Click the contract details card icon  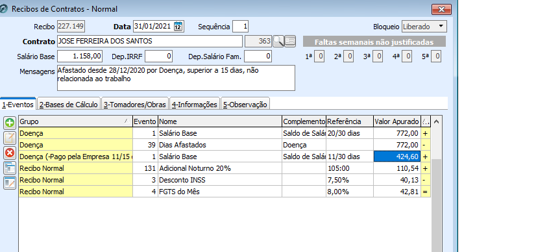[x=290, y=41]
